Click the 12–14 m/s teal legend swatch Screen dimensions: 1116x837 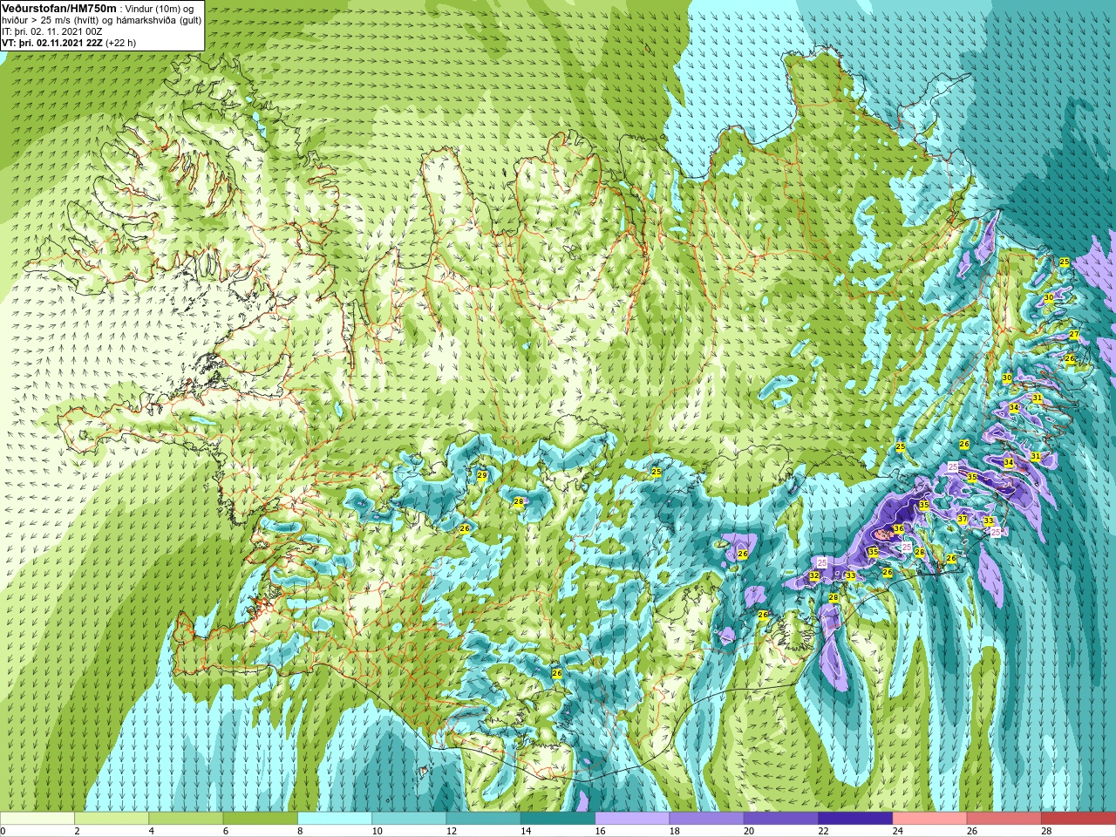[x=483, y=819]
